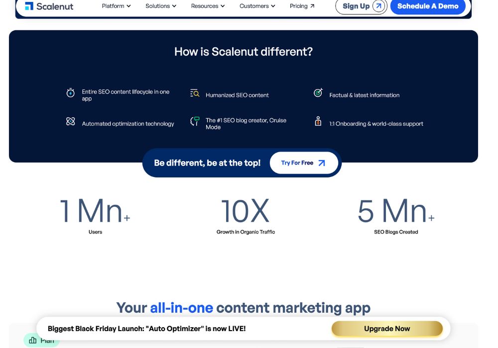Select the dart-target icon for 'Factual & latest information'
This screenshot has width=498, height=348.
tap(317, 92)
